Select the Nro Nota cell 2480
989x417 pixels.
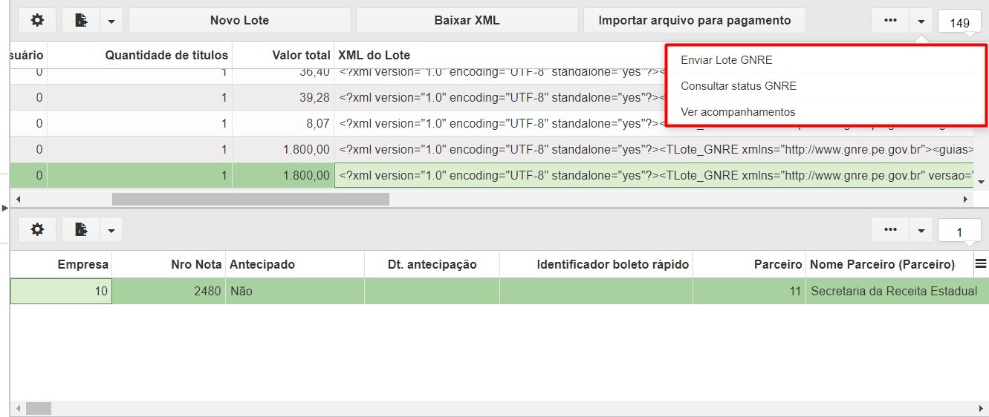[169, 291]
